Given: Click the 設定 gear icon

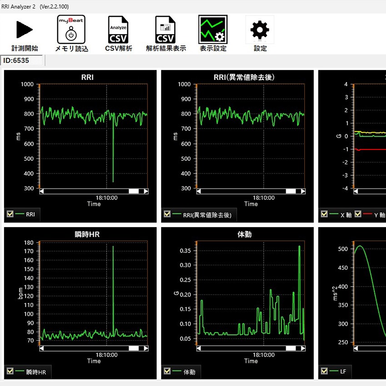Looking at the screenshot, I should (259, 29).
